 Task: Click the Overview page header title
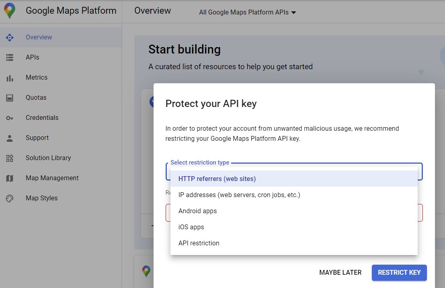[x=153, y=11]
